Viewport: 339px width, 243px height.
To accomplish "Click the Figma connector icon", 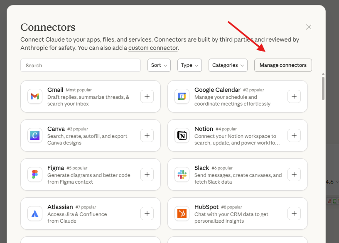I will tap(34, 174).
